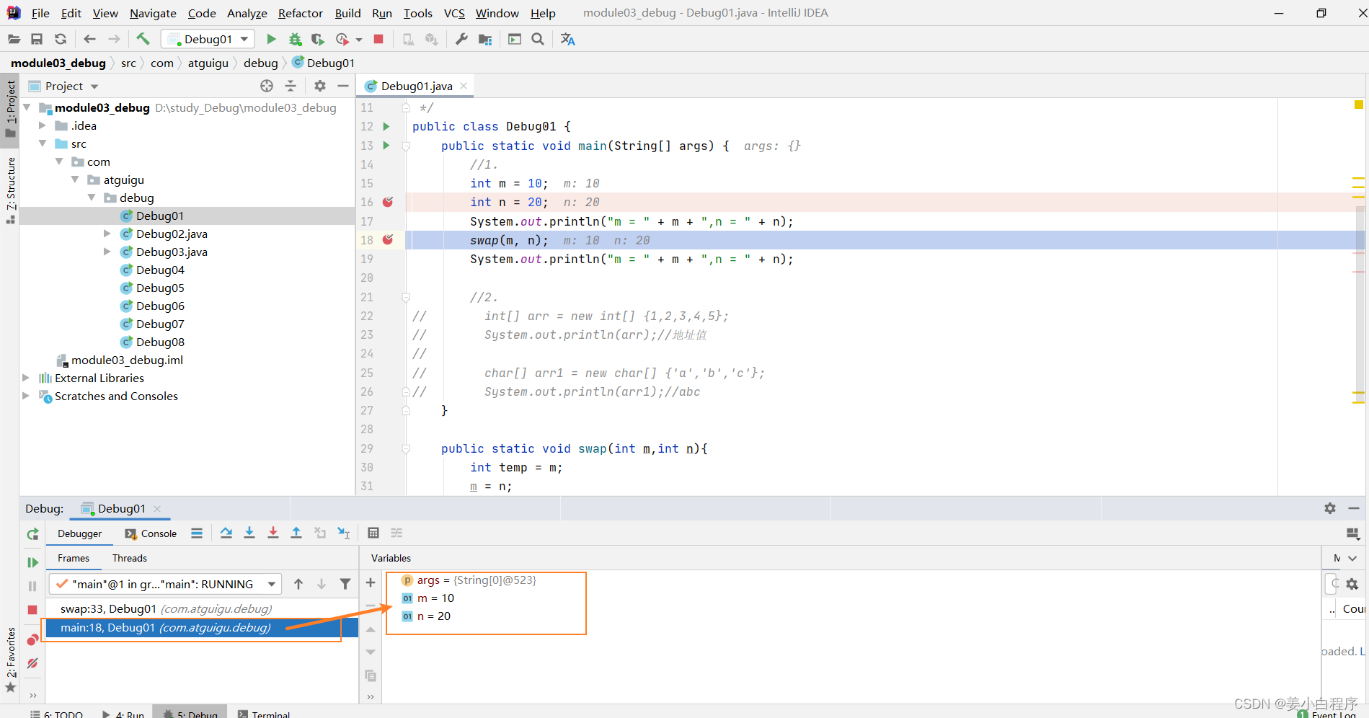This screenshot has height=718, width=1369.
Task: Select previous frame with up arrow
Action: [x=298, y=584]
